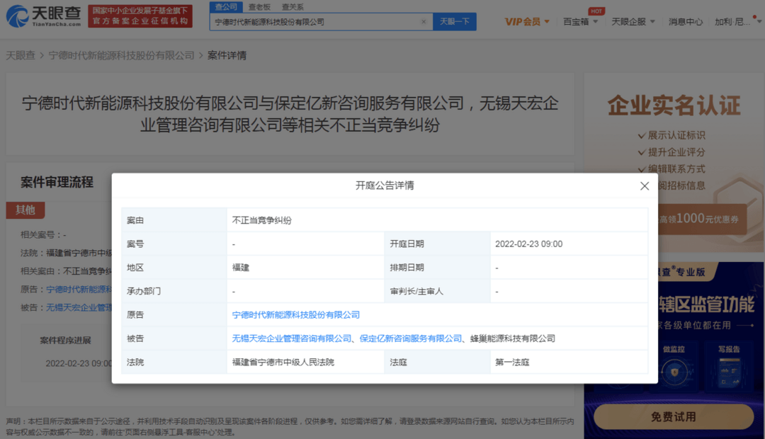Screen dimensions: 765x439
Task: Click the 被告 无锡天宏企业管理 link in the background panel
Action: pyautogui.click(x=79, y=308)
